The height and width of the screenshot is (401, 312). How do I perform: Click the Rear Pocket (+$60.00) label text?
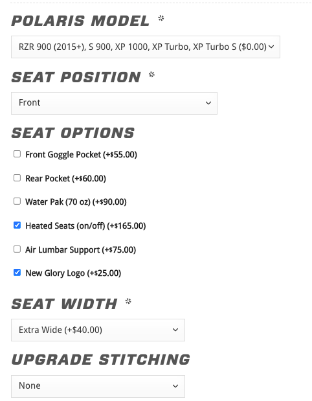[x=65, y=179]
